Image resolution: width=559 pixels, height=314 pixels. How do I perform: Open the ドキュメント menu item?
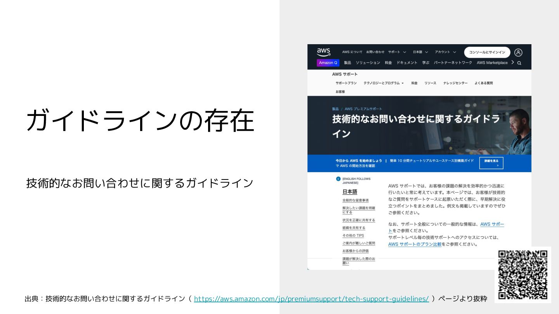coord(407,63)
